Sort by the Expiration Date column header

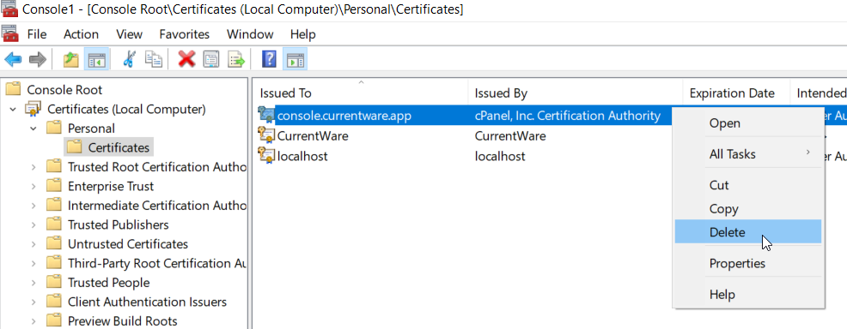(x=737, y=93)
